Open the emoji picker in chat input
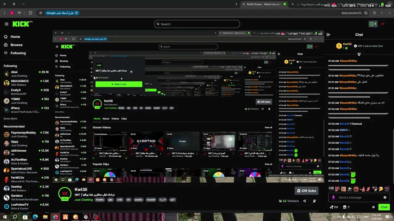 click(x=385, y=197)
